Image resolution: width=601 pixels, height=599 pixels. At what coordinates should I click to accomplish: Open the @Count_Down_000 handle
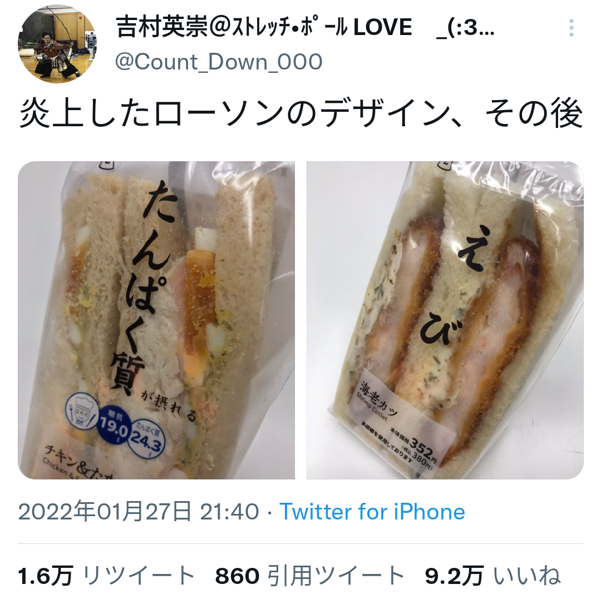click(219, 62)
